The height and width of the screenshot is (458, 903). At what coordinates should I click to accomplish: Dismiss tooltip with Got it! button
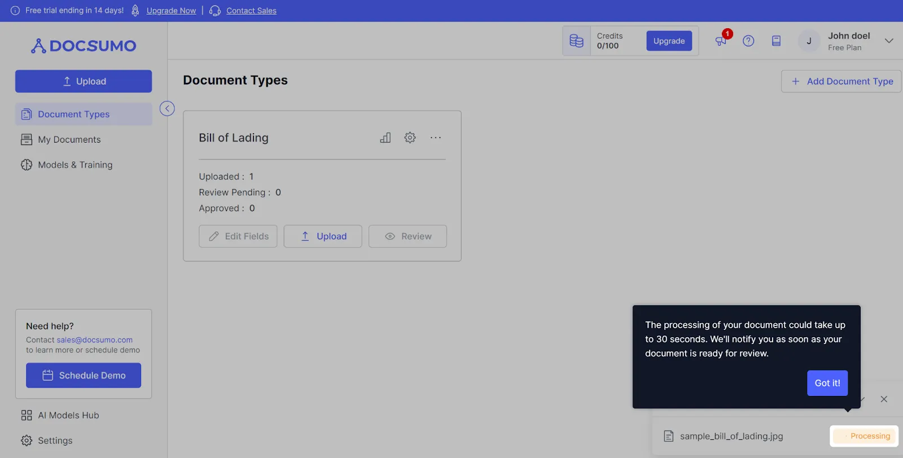(827, 383)
